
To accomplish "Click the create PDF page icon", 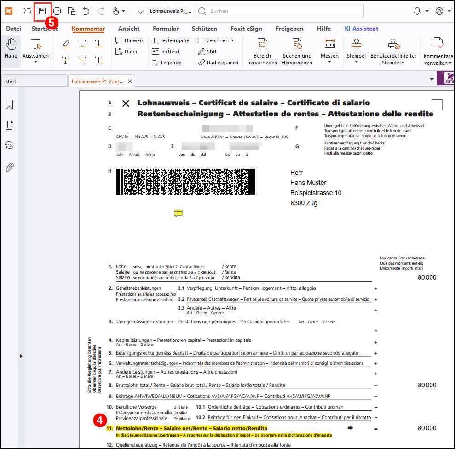I will pos(71,11).
